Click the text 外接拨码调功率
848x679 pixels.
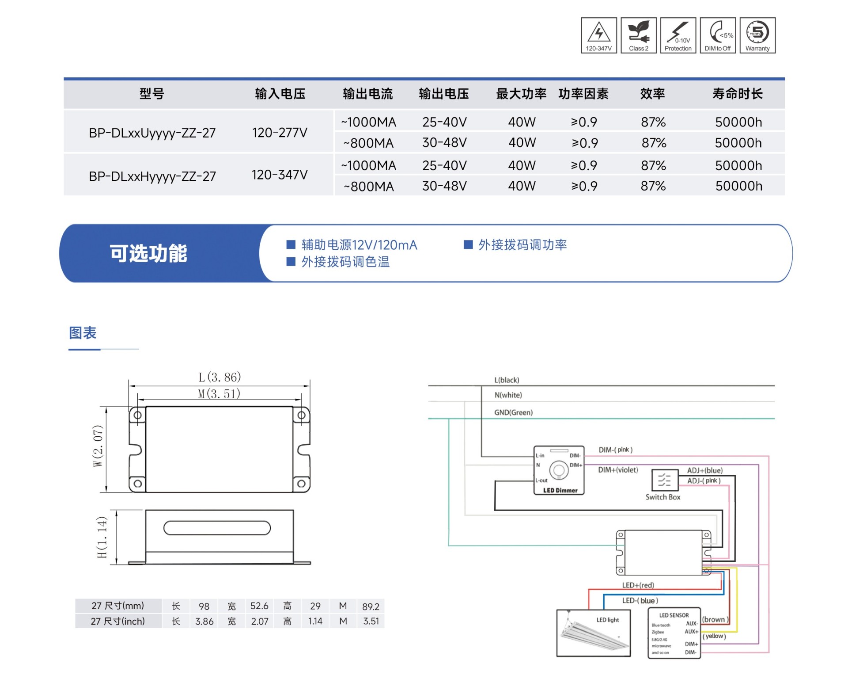pyautogui.click(x=522, y=245)
